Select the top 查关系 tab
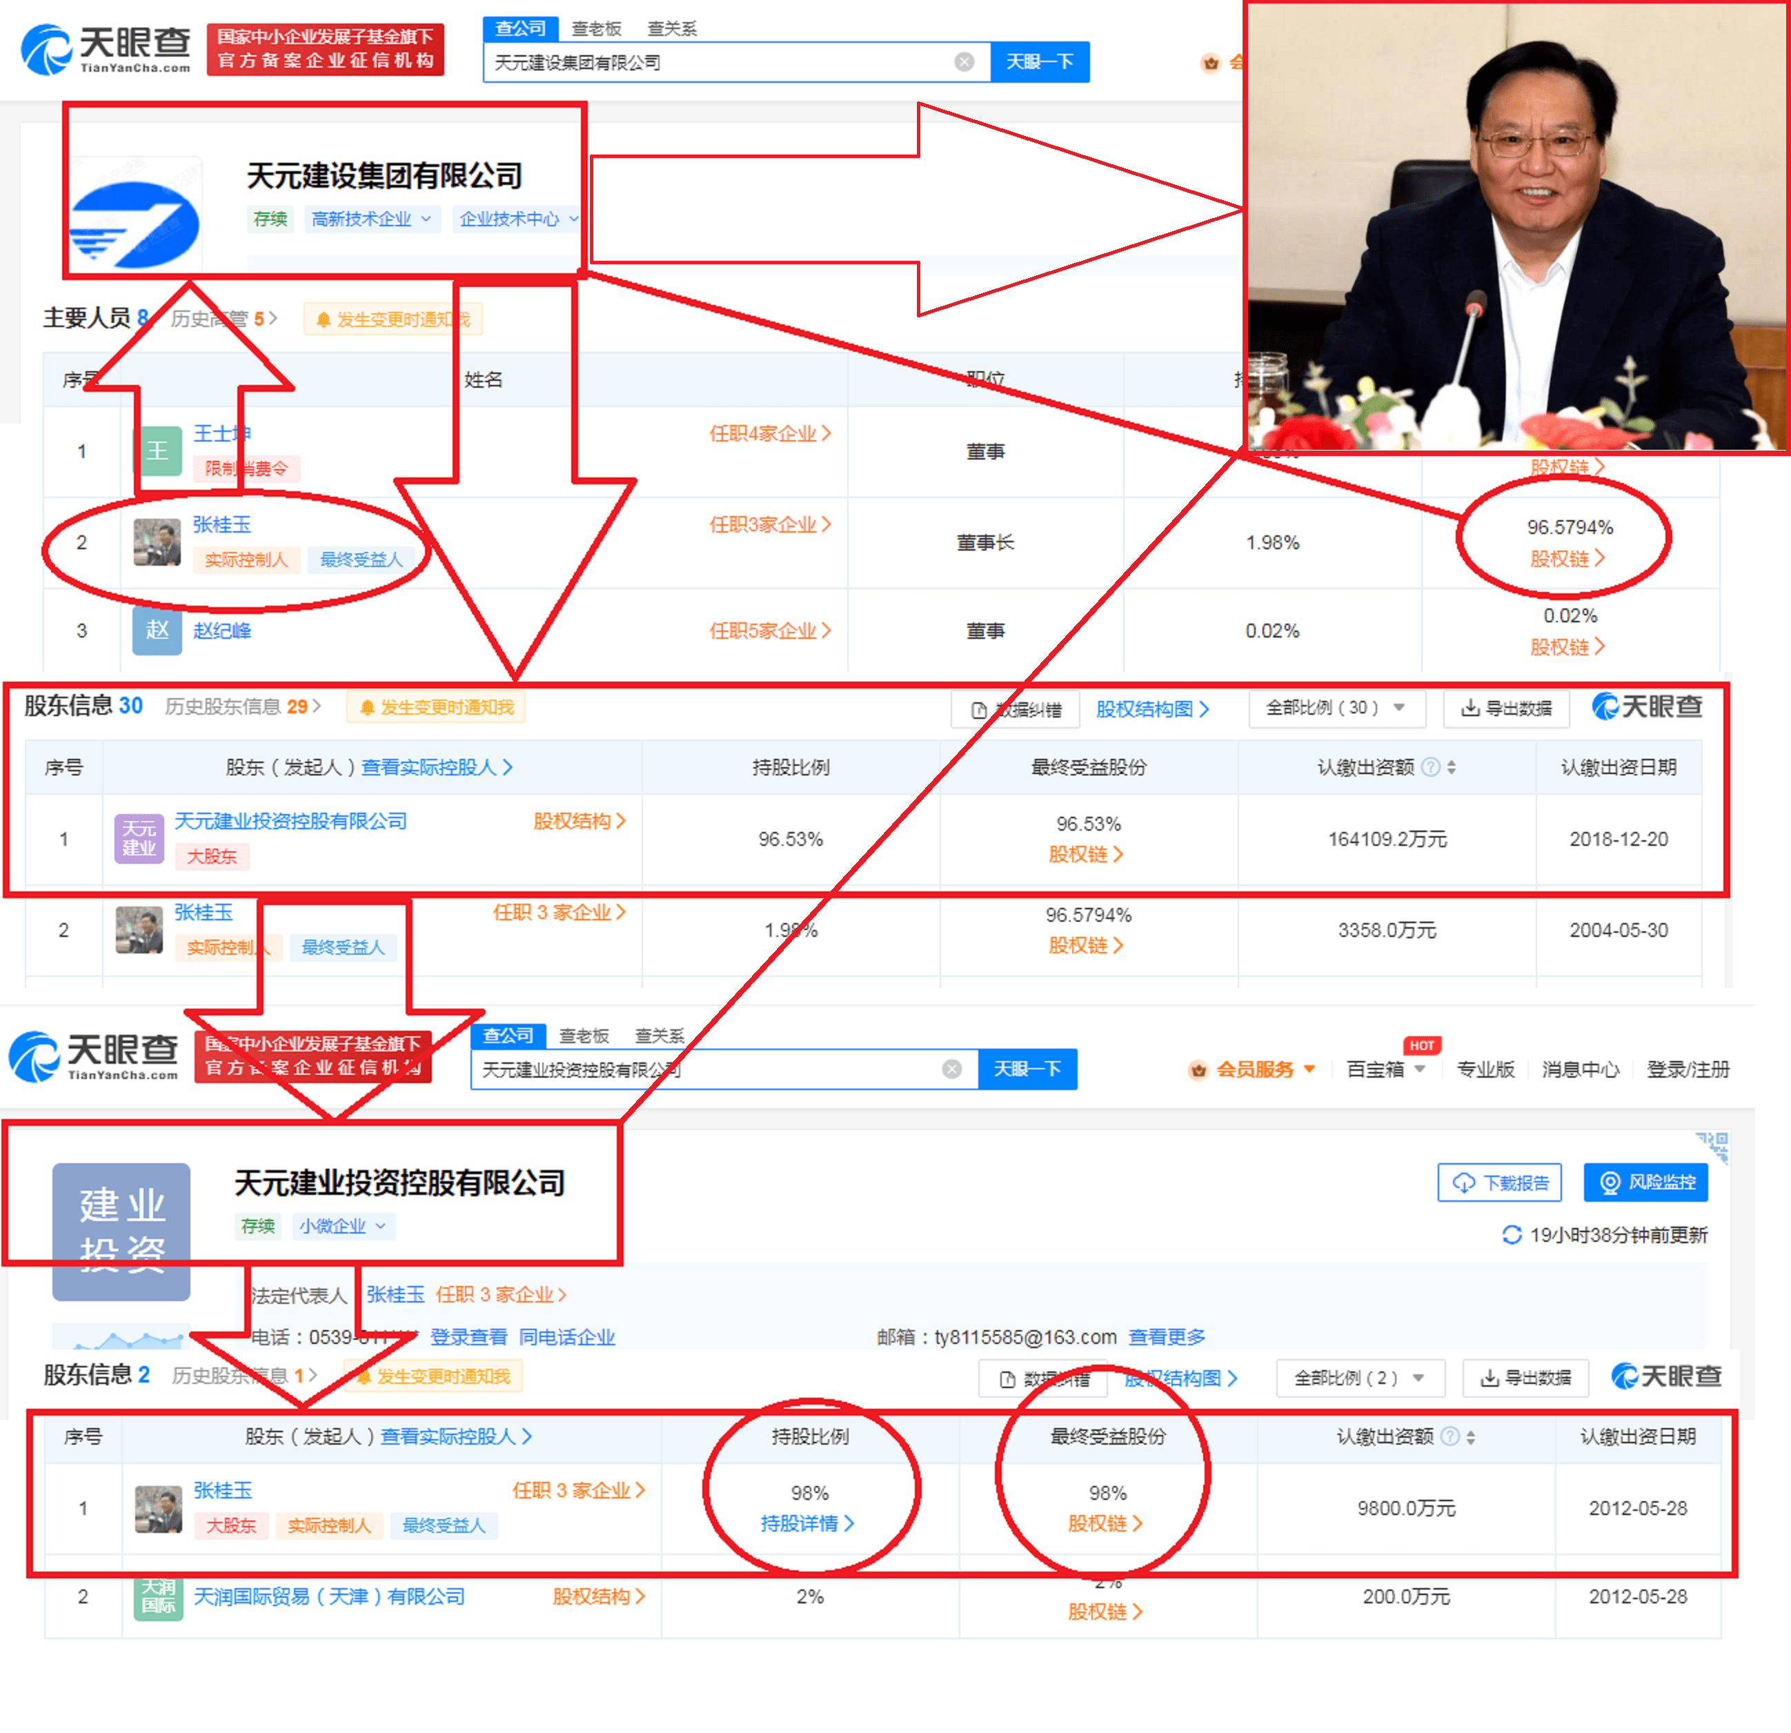The height and width of the screenshot is (1733, 1791). coord(672,28)
